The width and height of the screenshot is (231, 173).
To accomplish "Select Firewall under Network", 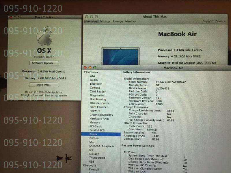I will click(x=94, y=170).
